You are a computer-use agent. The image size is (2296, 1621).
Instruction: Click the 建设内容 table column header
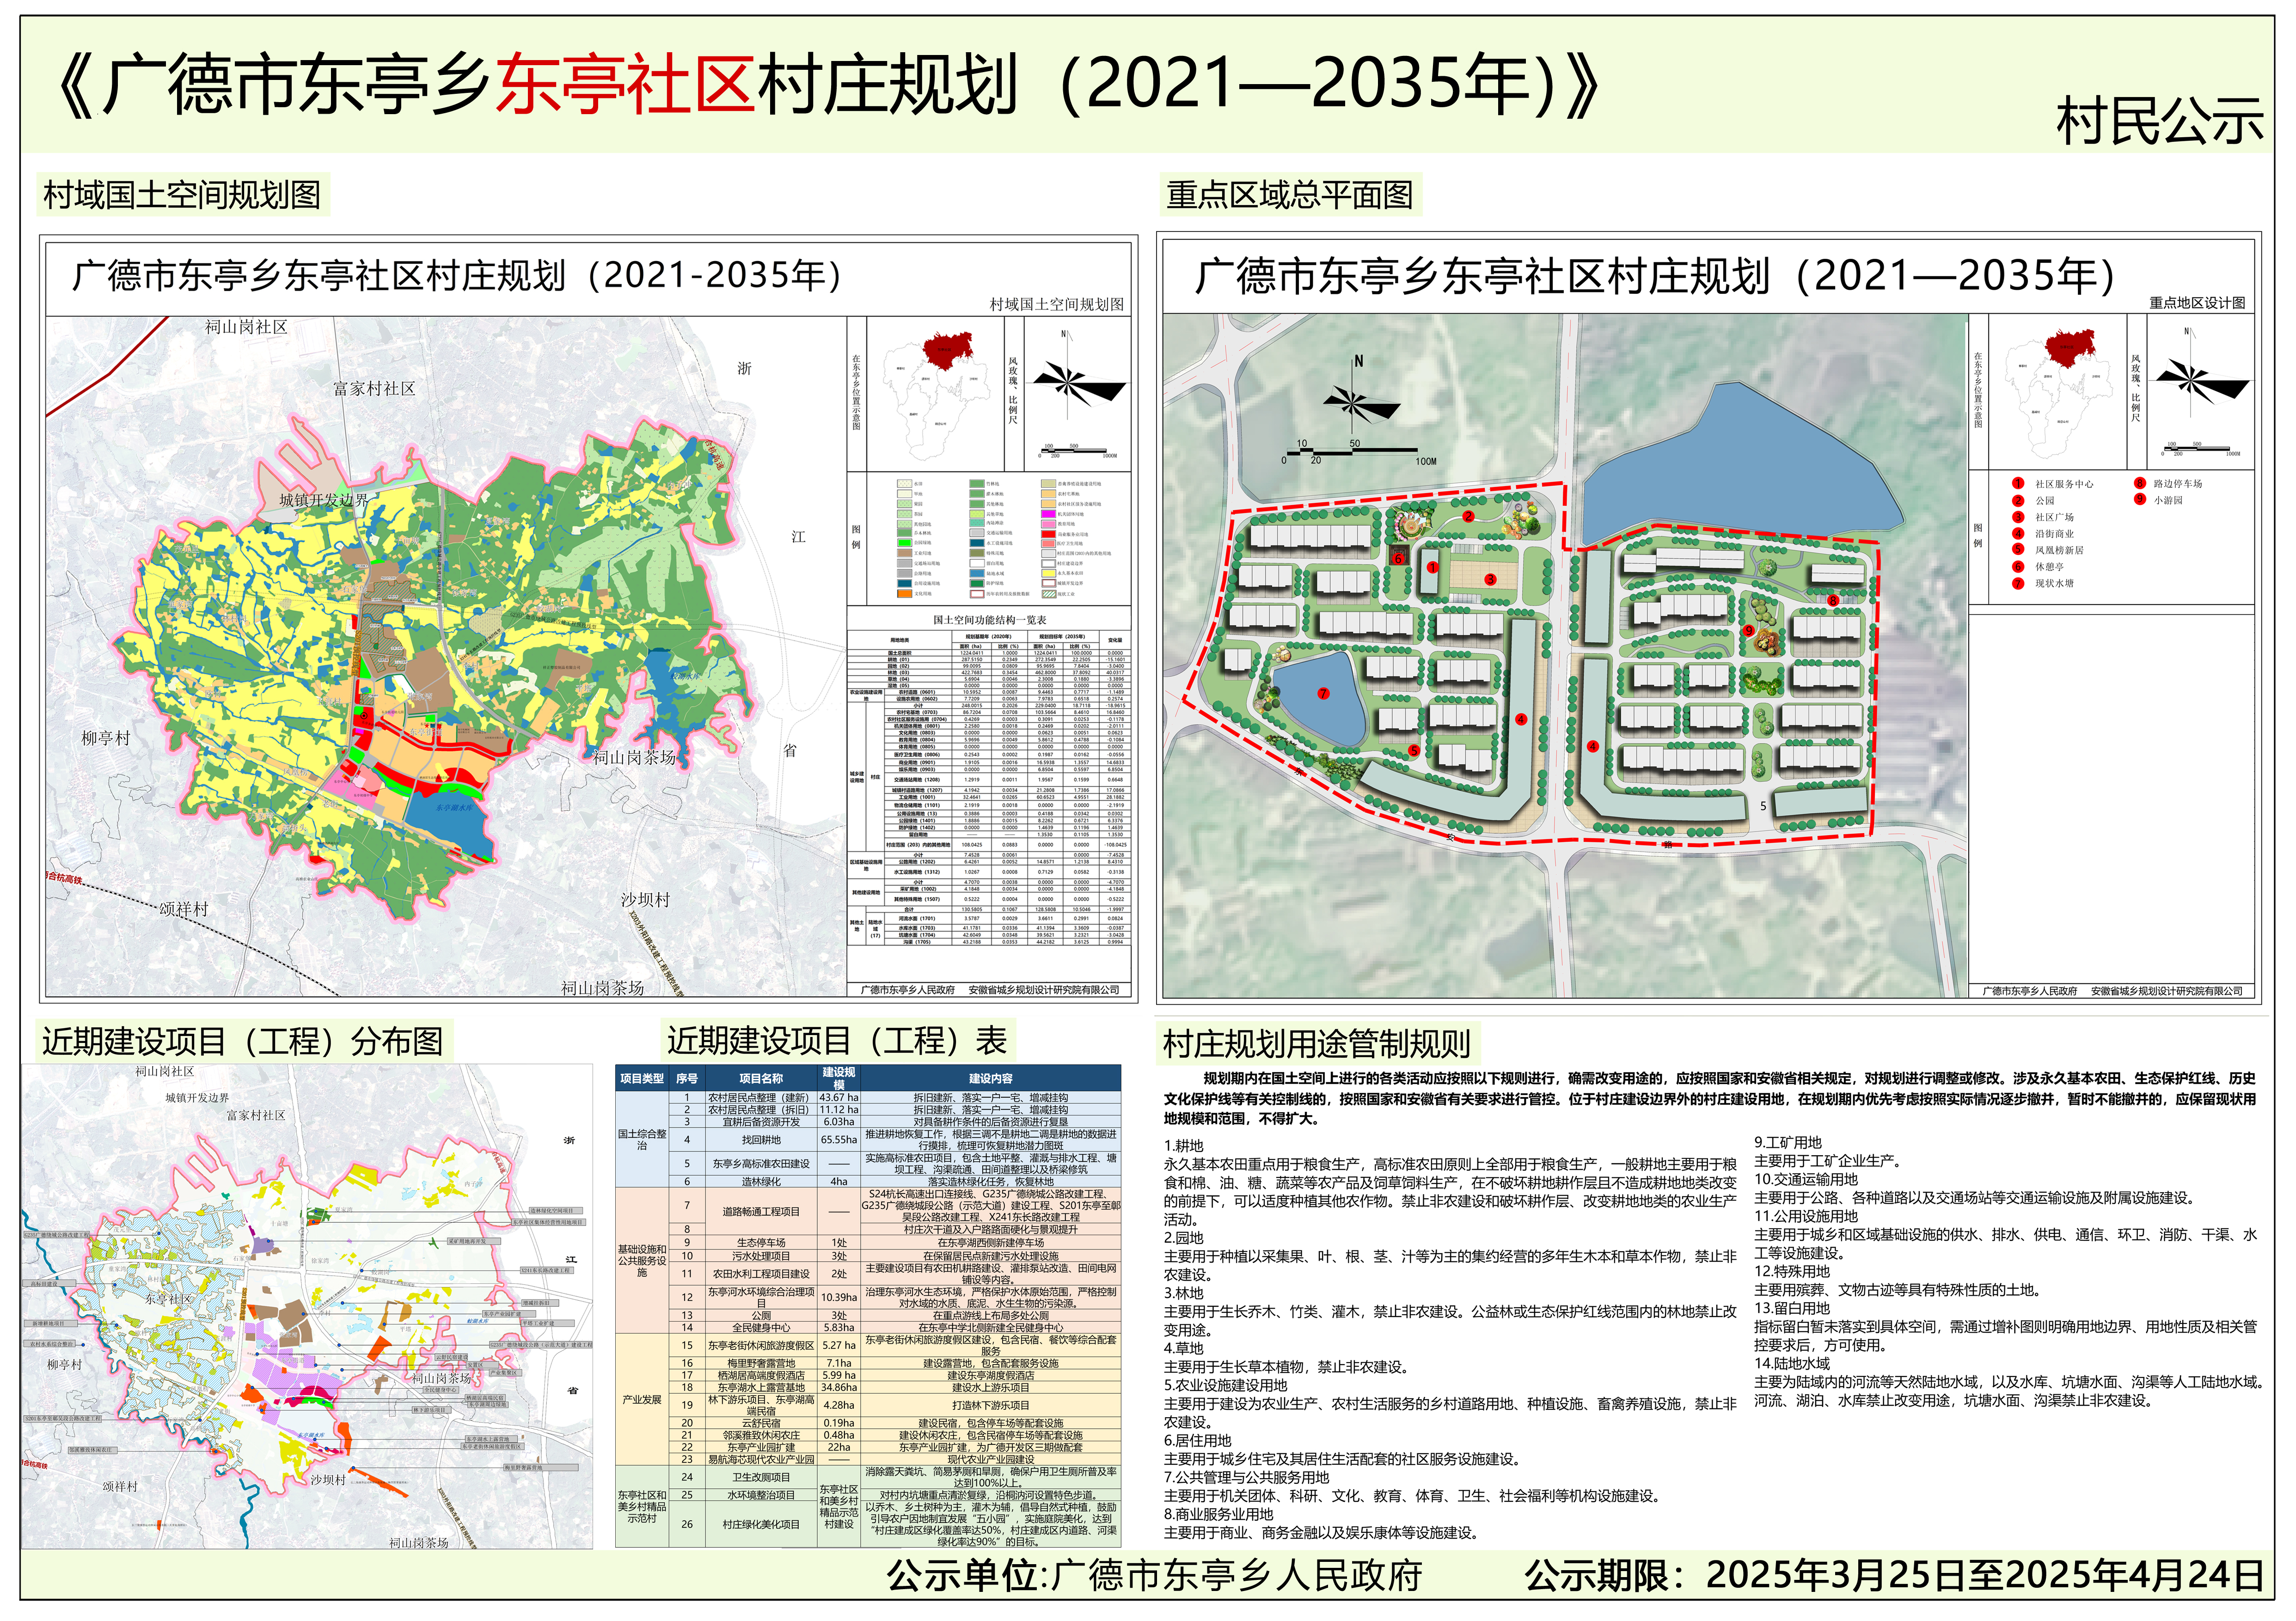(x=990, y=1079)
